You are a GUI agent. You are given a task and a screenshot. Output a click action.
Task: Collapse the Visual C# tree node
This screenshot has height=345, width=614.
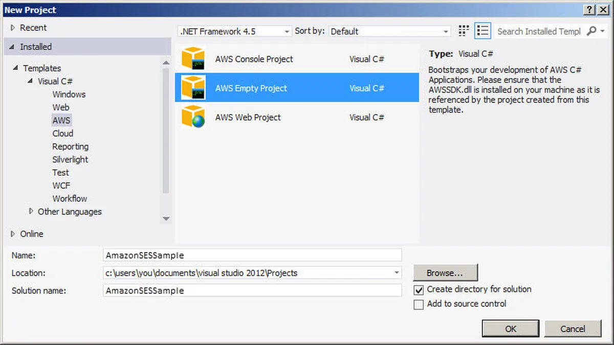[x=31, y=81]
